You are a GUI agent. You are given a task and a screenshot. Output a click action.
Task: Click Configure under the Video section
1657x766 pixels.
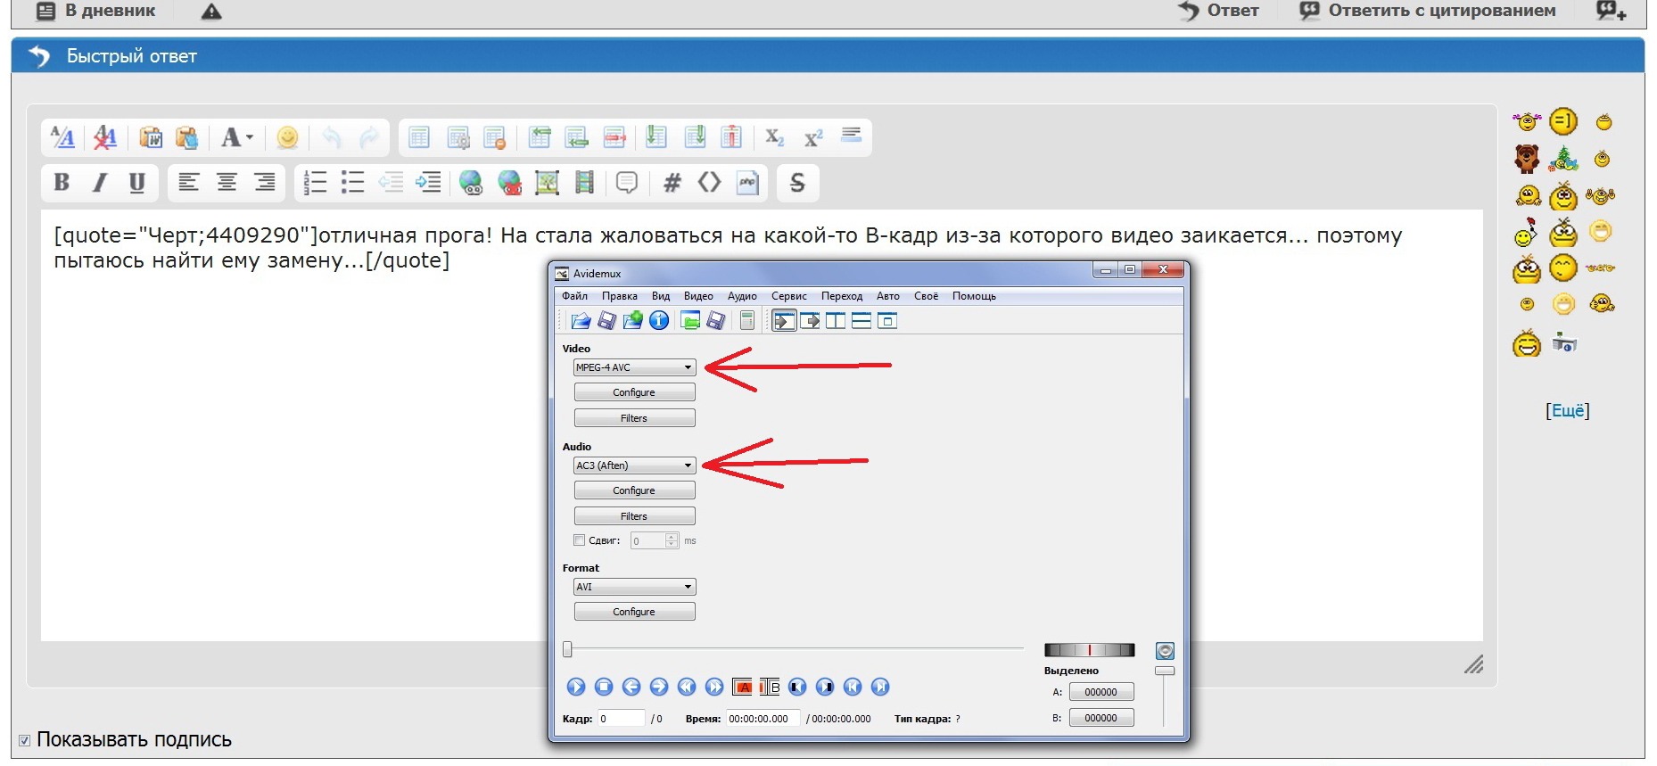634,392
